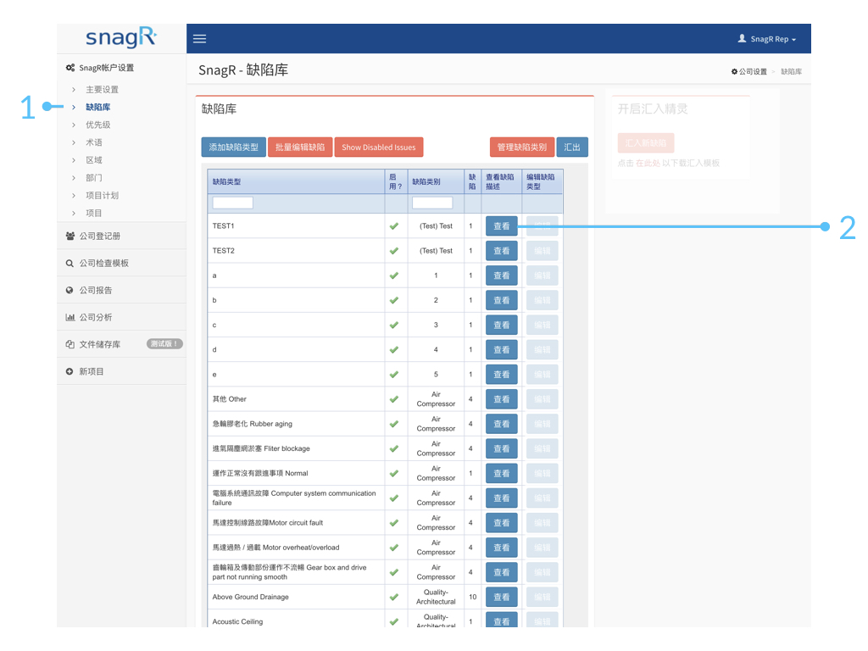Click the user silhouette icon
Image resolution: width=868 pixels, height=651 pixels.
coord(743,38)
